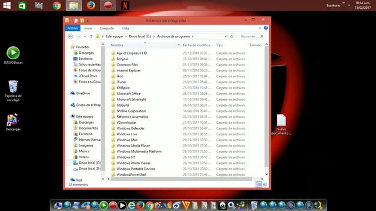Open Firefox from the top taskbar

[91, 5]
